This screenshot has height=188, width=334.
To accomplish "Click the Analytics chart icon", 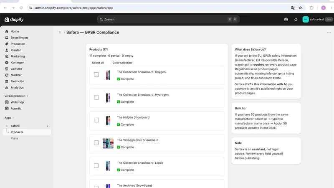I will [x=7, y=87].
